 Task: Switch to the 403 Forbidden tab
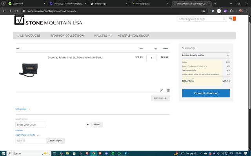[150, 4]
